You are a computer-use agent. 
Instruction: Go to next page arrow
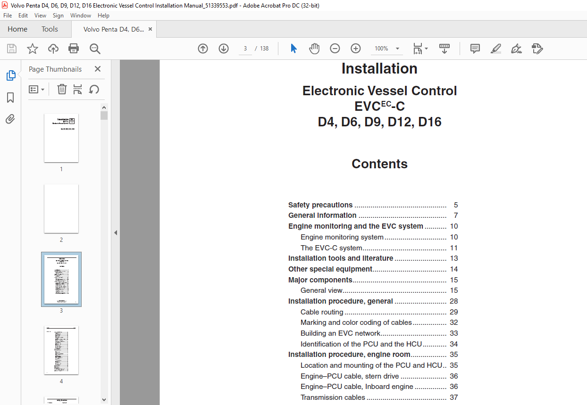point(224,49)
